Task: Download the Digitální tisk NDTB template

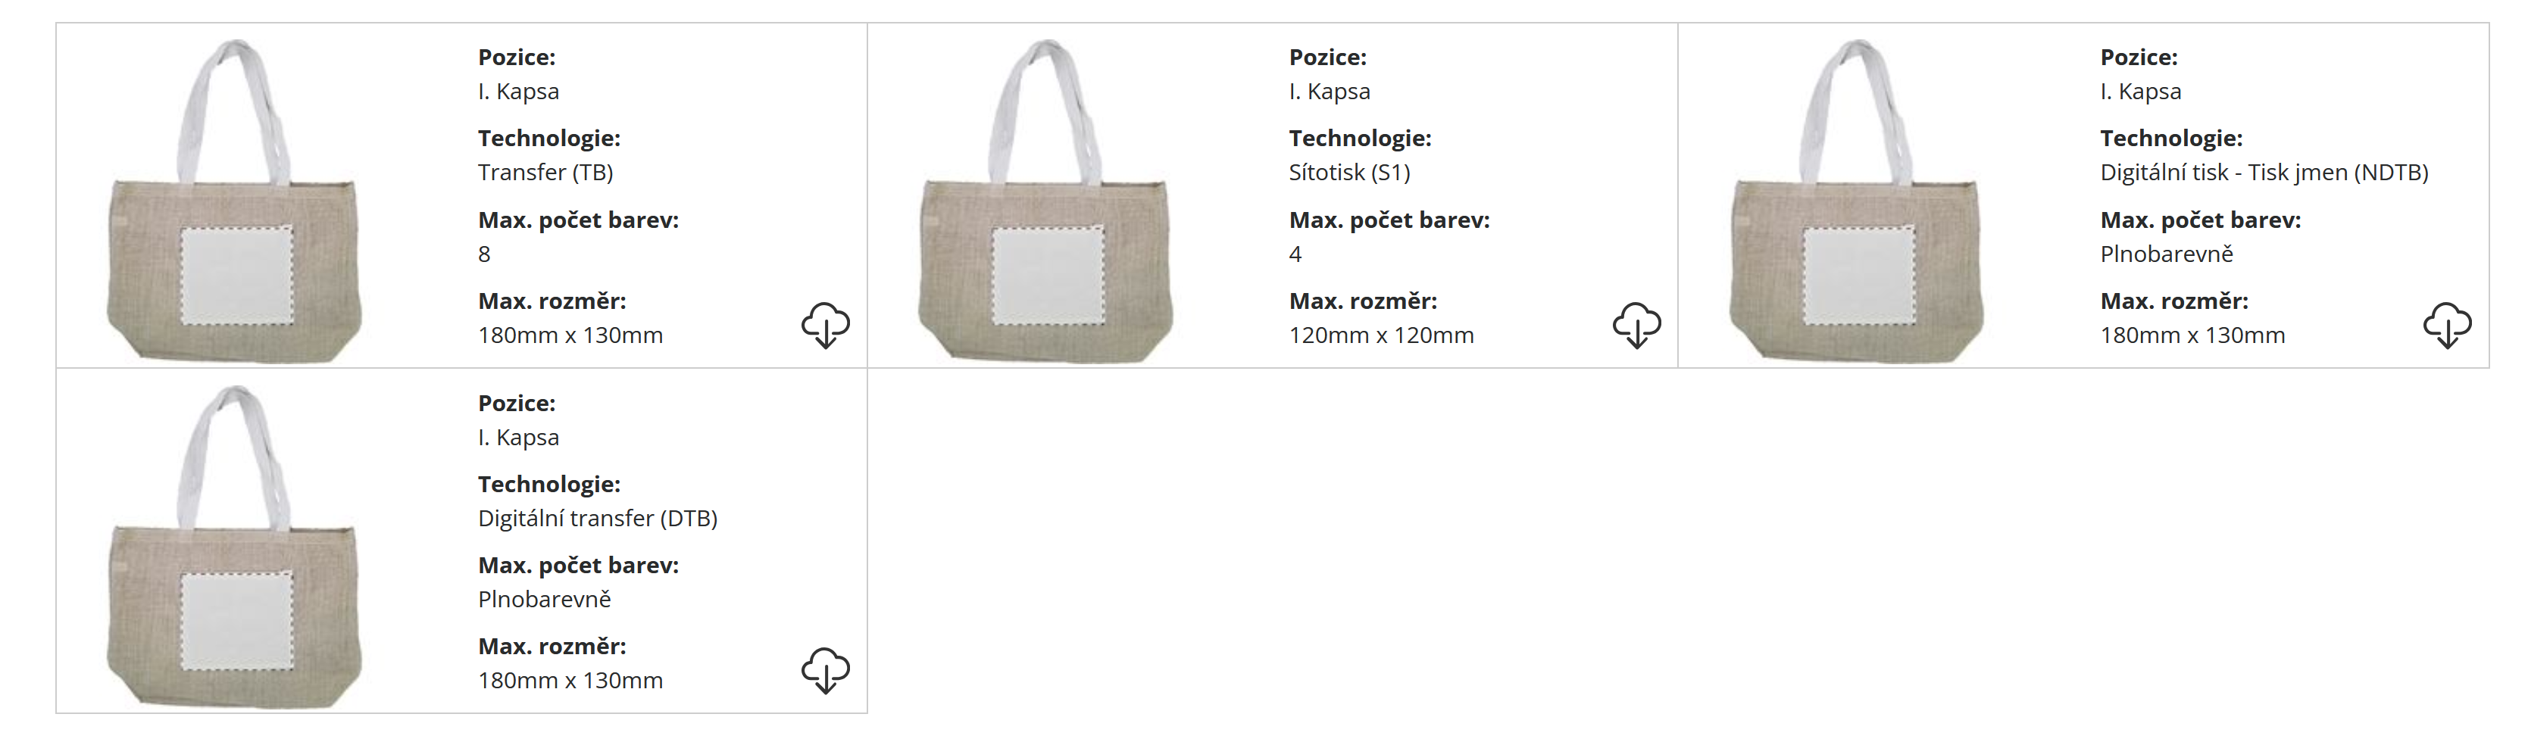Action: 2448,325
